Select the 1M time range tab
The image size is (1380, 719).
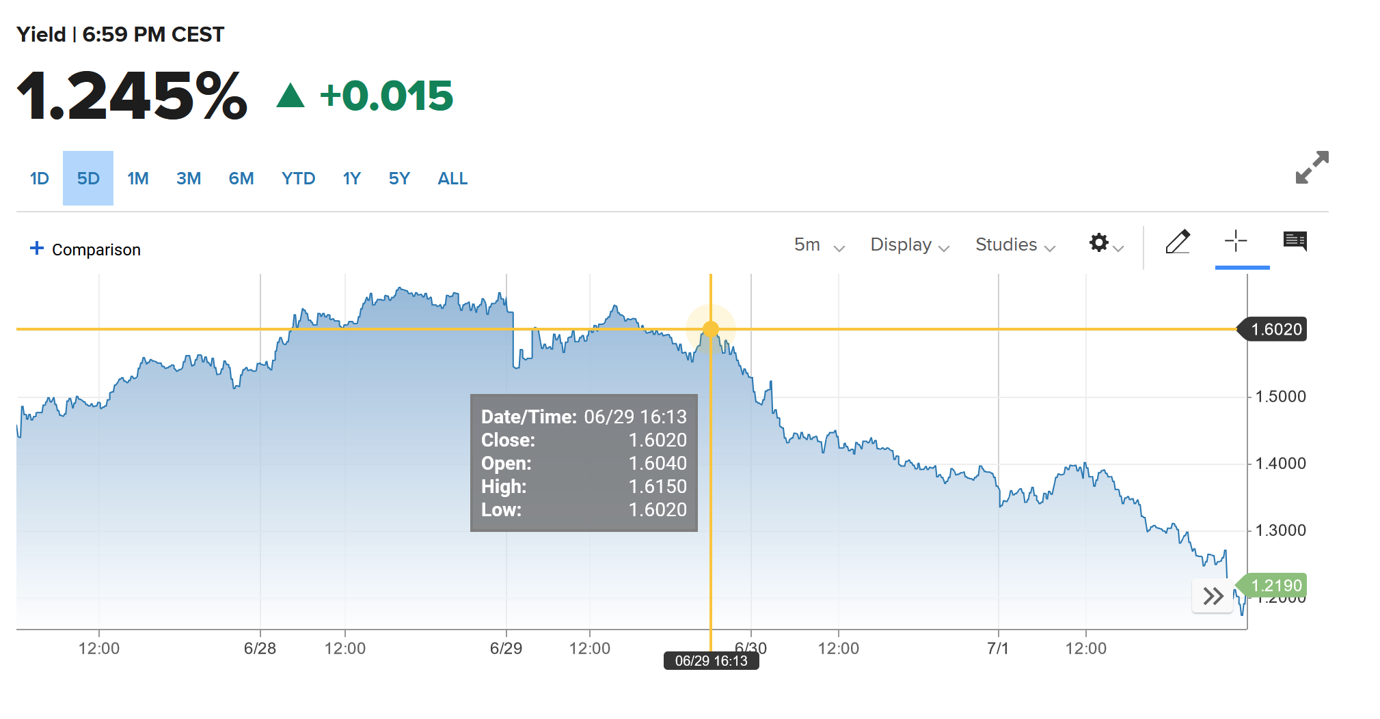click(138, 179)
